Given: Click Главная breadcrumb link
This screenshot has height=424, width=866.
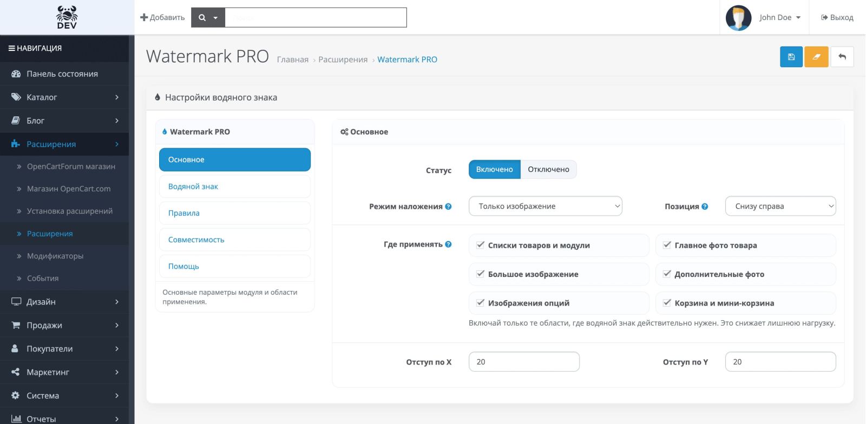Looking at the screenshot, I should click(x=293, y=59).
